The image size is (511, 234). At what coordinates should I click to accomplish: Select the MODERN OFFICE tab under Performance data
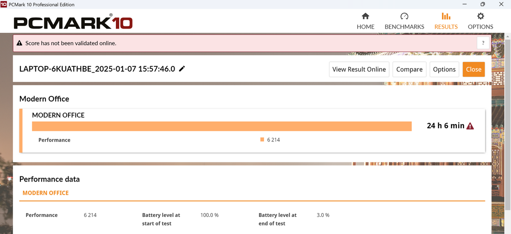[46, 193]
